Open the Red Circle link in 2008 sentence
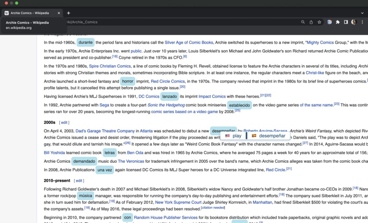This screenshot has height=223, width=368. (275, 170)
